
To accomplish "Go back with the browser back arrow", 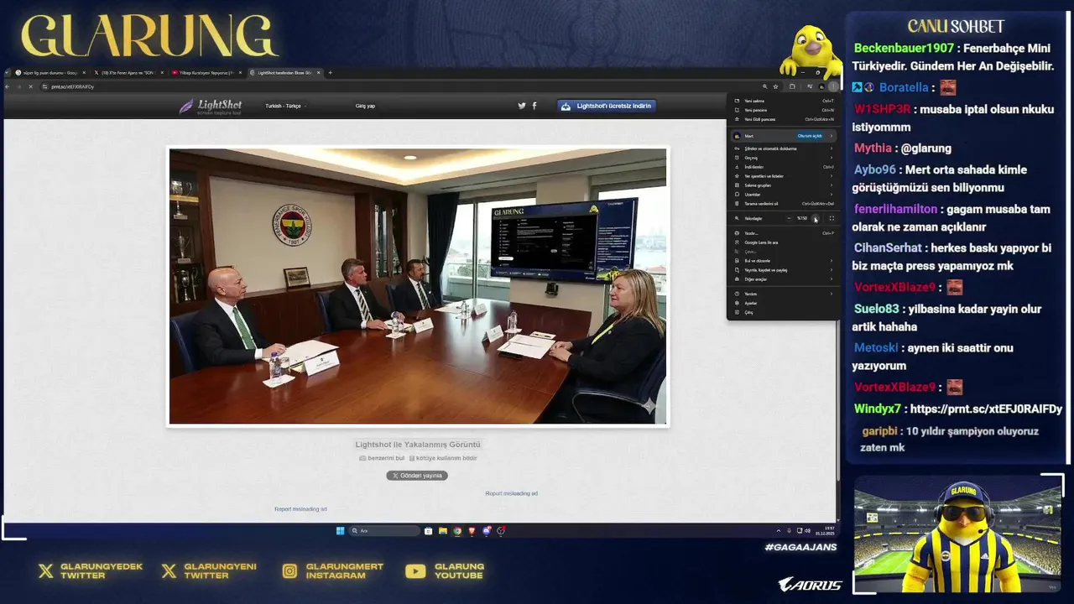I will (x=8, y=86).
